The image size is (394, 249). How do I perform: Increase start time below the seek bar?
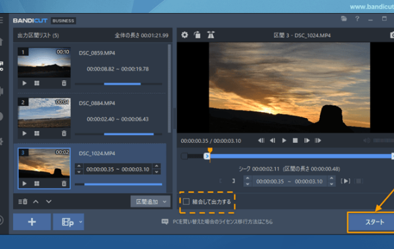(x=248, y=178)
